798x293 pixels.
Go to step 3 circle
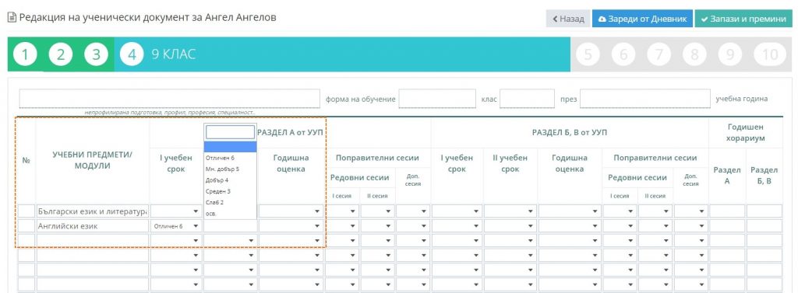tap(96, 54)
